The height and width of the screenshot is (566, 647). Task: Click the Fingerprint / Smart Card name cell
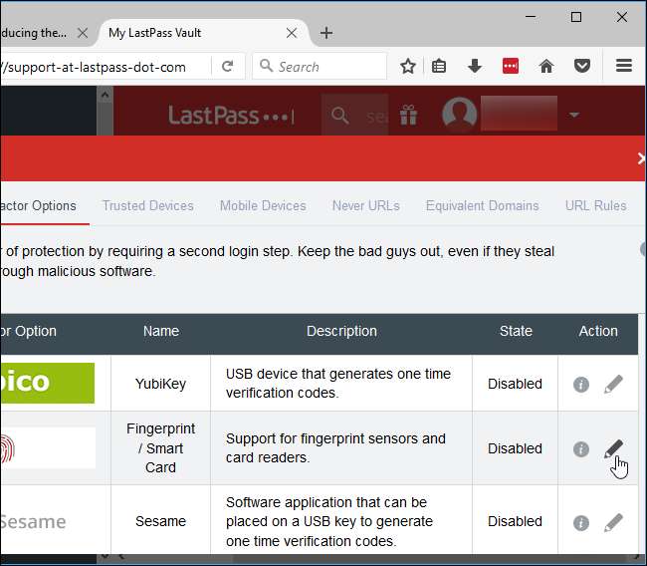(x=160, y=447)
